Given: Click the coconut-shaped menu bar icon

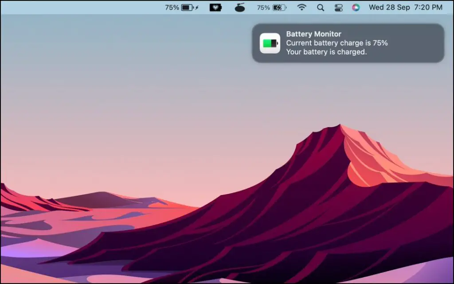Looking at the screenshot, I should [240, 7].
